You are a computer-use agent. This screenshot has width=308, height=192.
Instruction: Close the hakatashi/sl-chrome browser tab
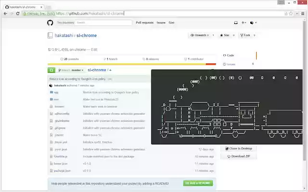click(41, 7)
